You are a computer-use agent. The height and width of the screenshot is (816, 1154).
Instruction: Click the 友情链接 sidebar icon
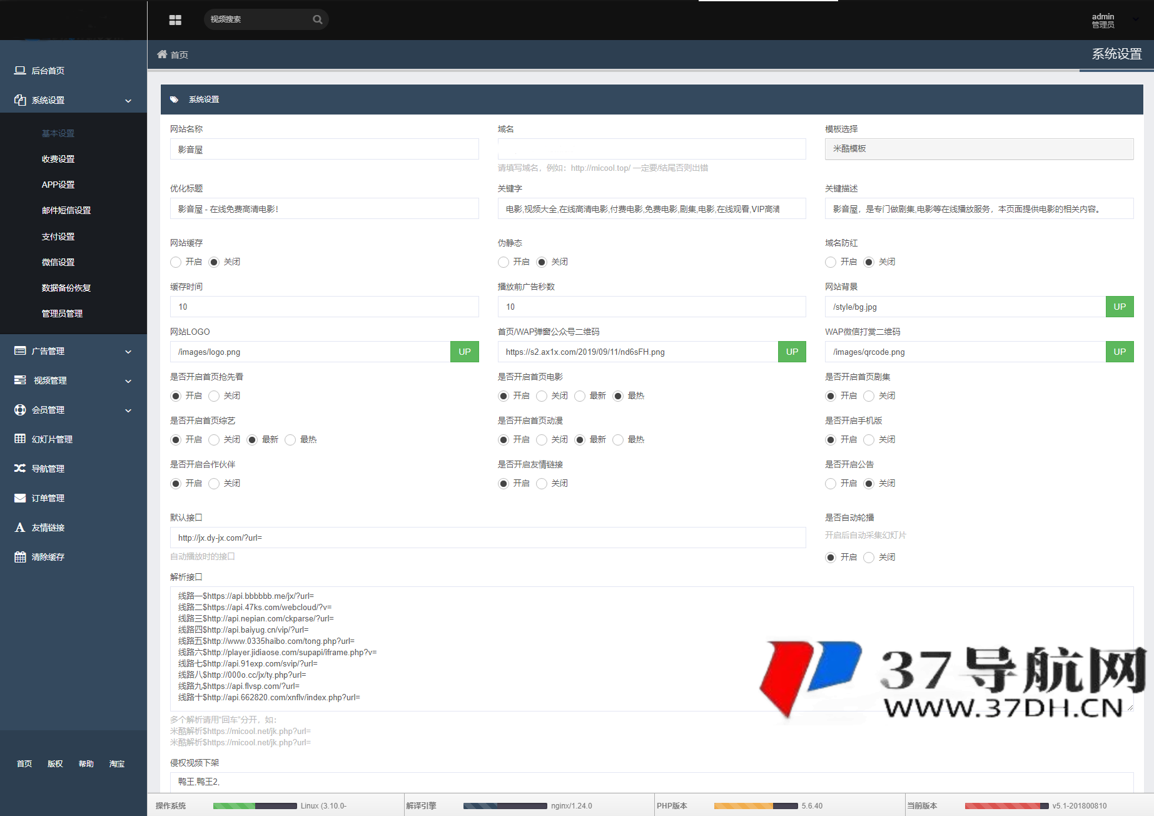19,527
